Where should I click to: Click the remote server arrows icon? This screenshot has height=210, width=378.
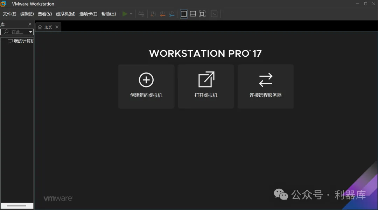click(266, 80)
